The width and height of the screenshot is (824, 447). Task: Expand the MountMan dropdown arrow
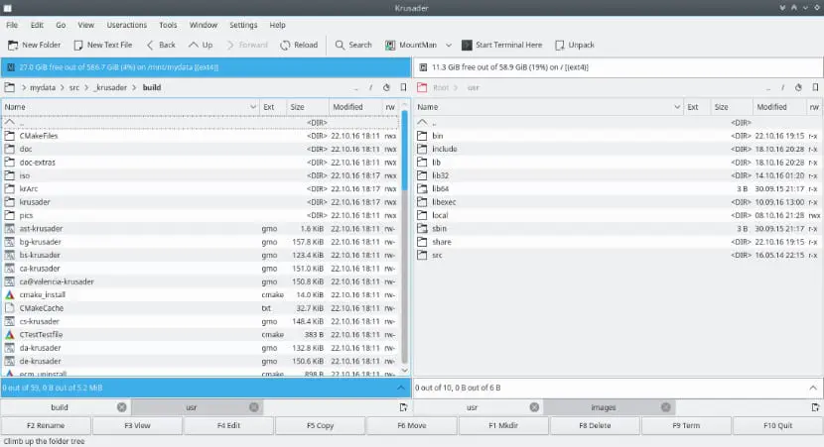pyautogui.click(x=449, y=46)
